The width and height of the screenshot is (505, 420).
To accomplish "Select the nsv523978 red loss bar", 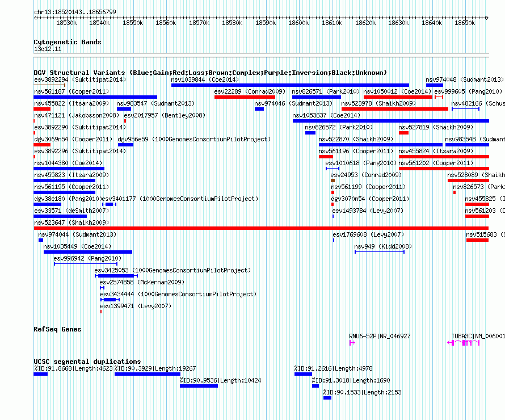I will point(395,109).
